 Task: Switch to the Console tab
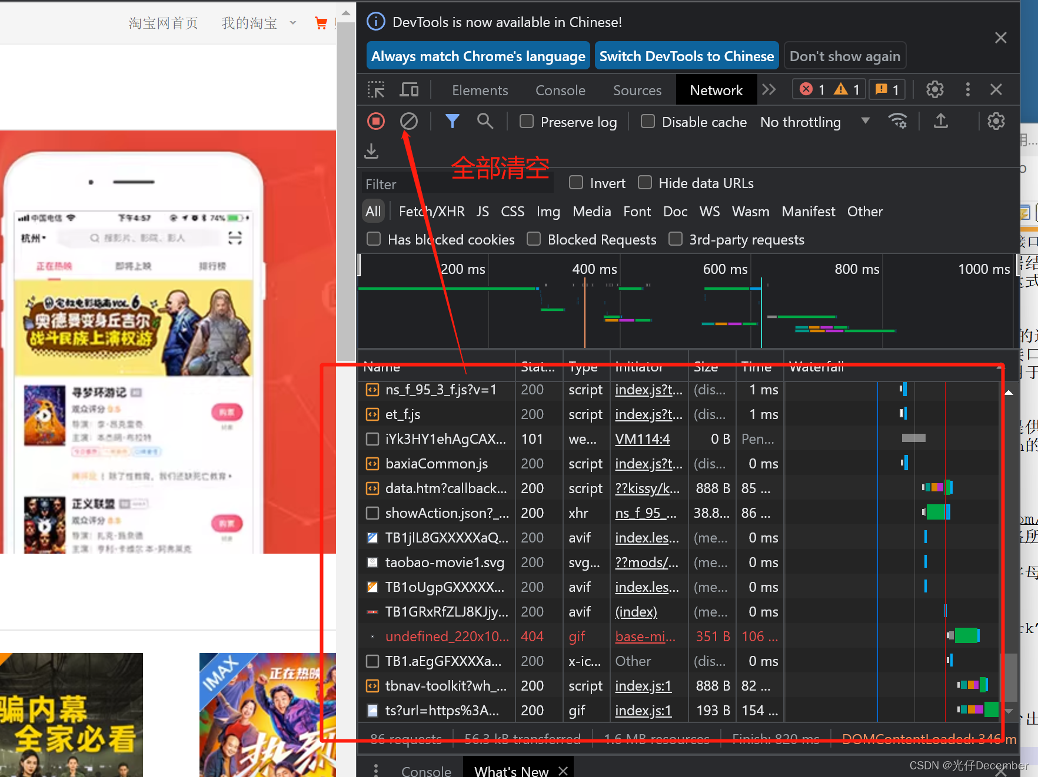[560, 90]
